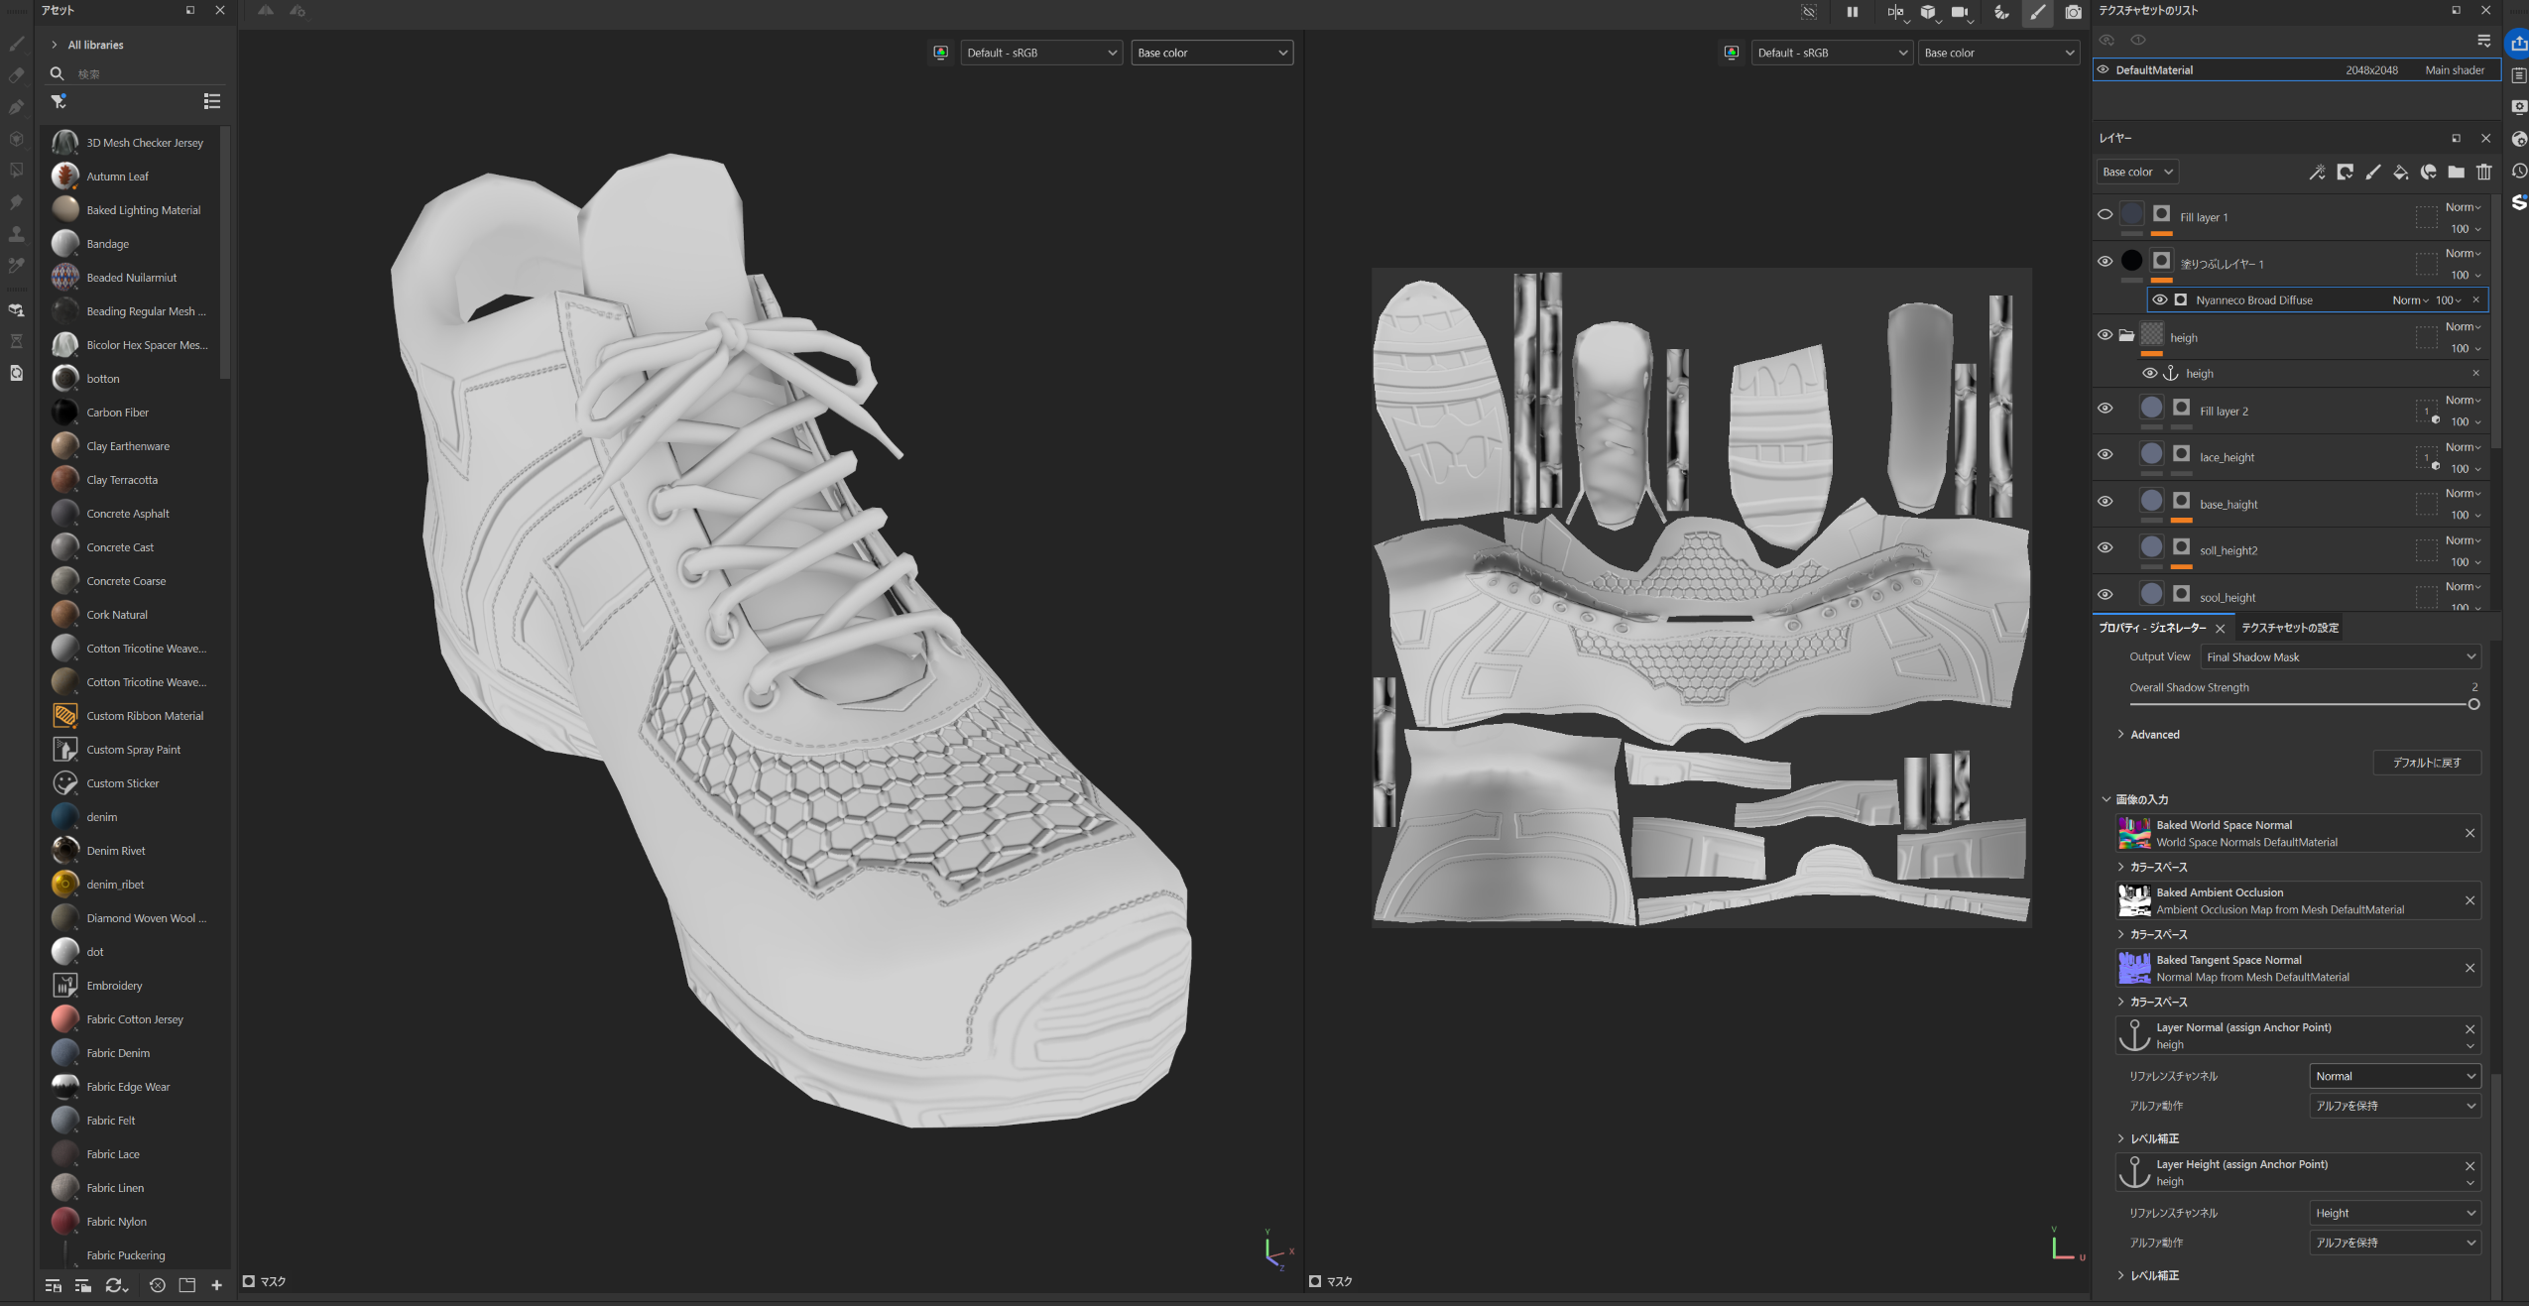Hide the base_haight layer
This screenshot has height=1306, width=2529.
pyautogui.click(x=2105, y=501)
